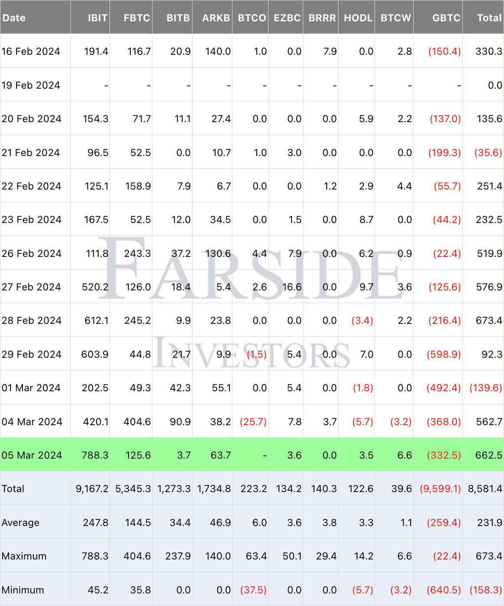
Task: Click IBIT total 9,167.2
Action: [92, 489]
